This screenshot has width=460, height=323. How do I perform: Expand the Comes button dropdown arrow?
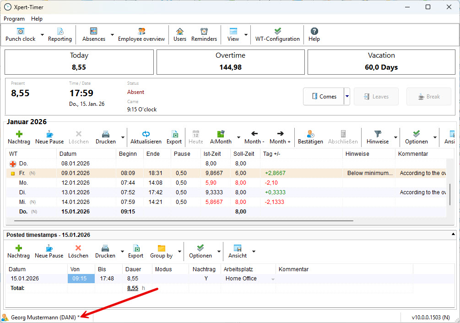point(347,97)
